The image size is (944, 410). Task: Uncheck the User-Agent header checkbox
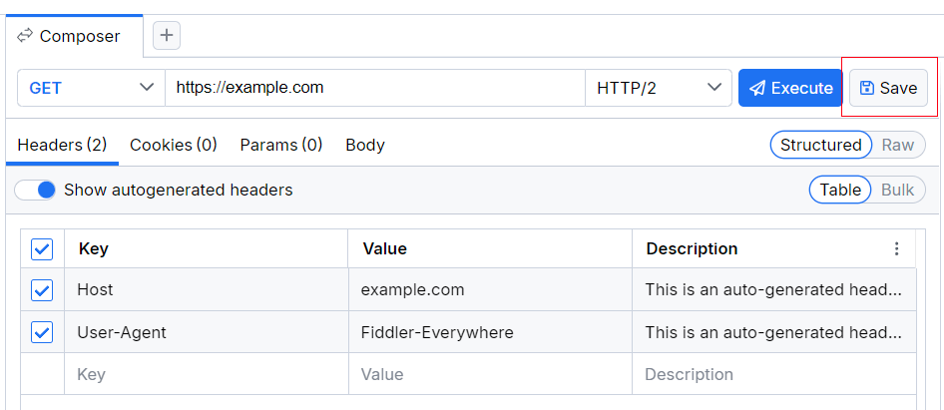42,332
